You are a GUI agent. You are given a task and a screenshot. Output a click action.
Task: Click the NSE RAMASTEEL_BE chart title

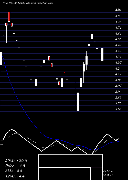(28, 3)
